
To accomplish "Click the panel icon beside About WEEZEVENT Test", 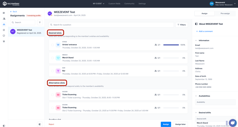I will tap(196, 24).
